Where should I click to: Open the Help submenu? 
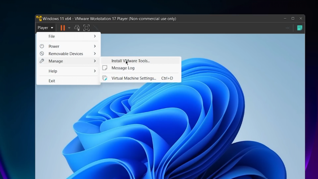click(69, 71)
